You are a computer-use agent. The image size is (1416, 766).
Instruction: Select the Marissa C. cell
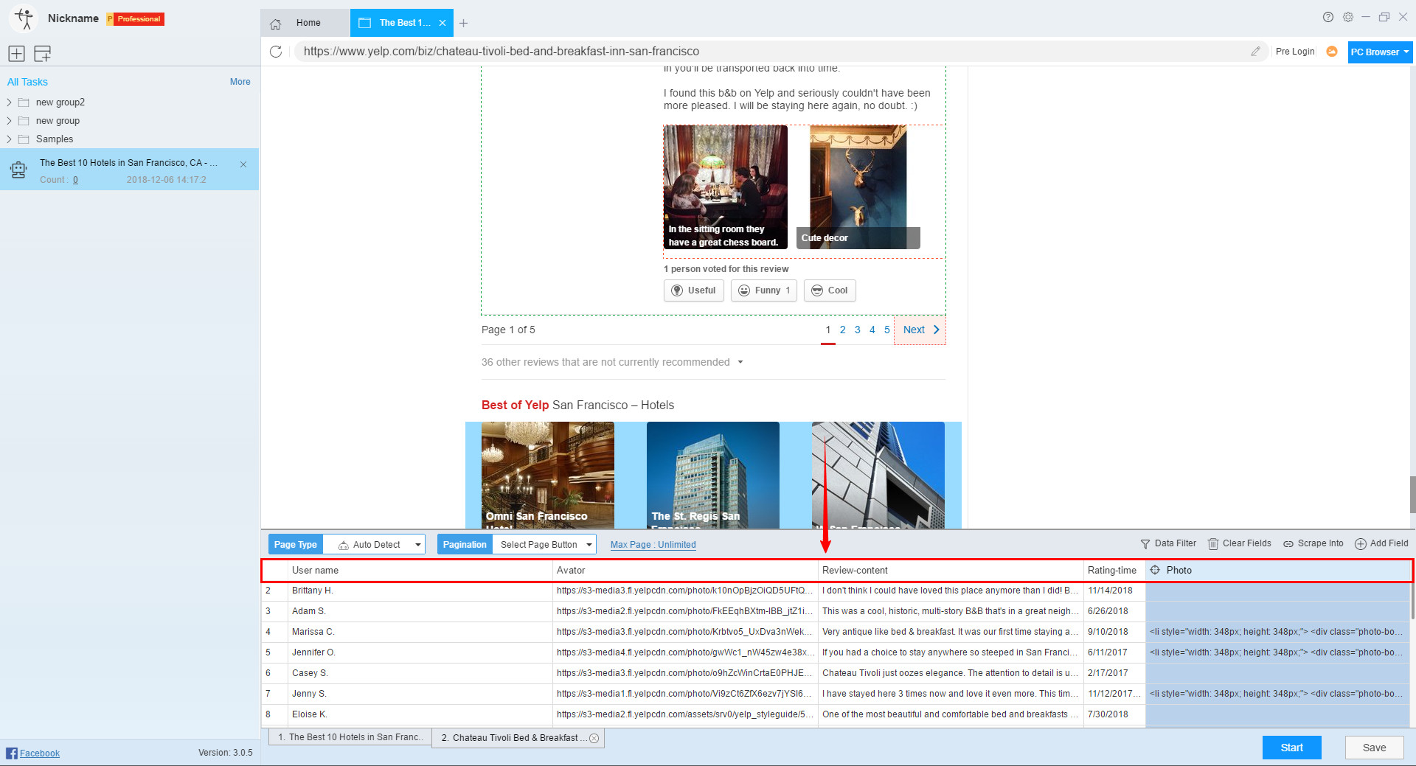click(x=420, y=632)
